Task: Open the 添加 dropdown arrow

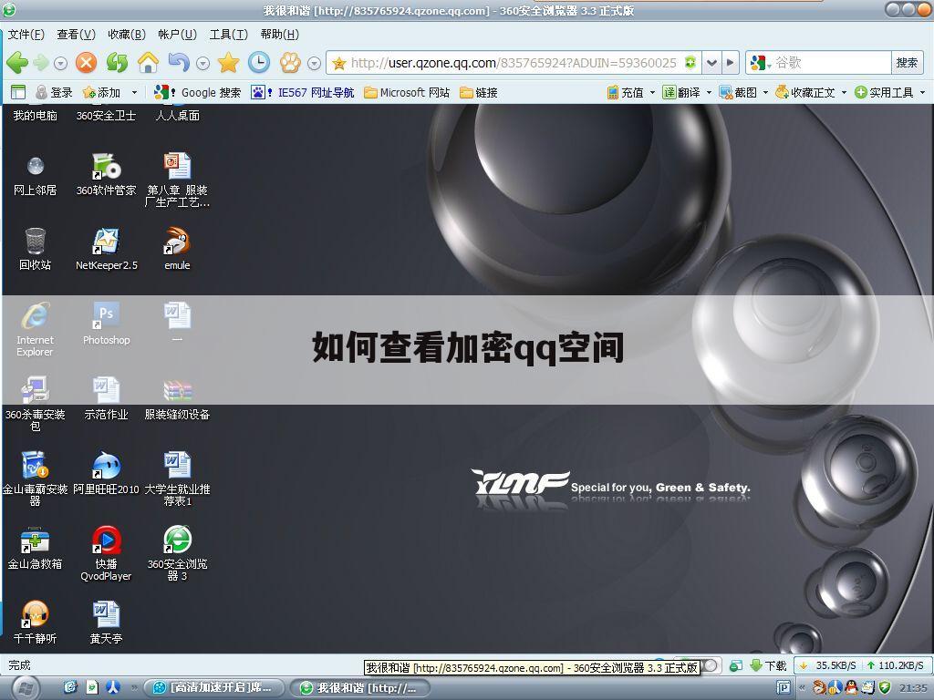Action: (134, 92)
